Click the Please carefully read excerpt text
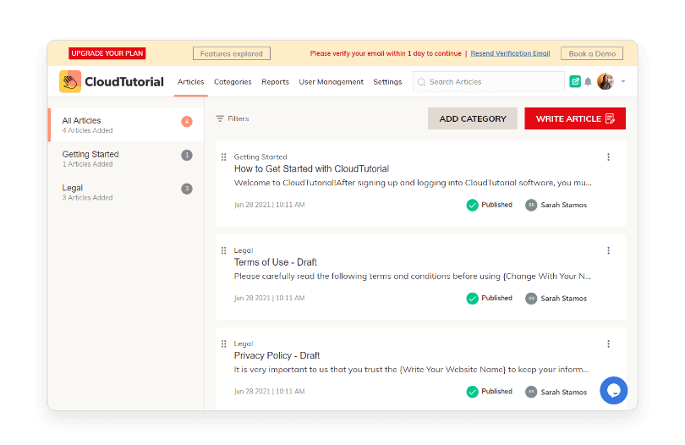This screenshot has width=685, height=445. click(413, 277)
